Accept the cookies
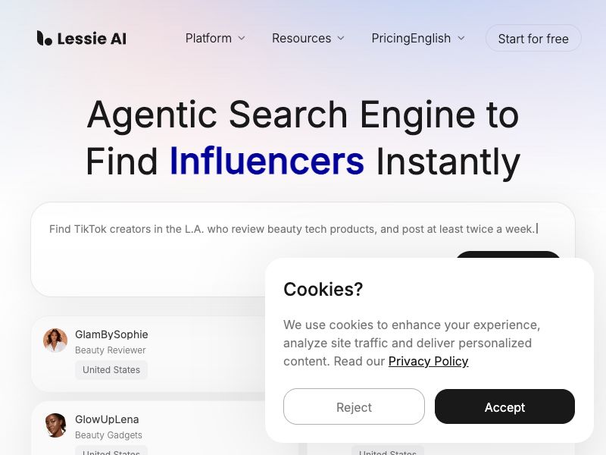This screenshot has height=455, width=606. coord(504,407)
